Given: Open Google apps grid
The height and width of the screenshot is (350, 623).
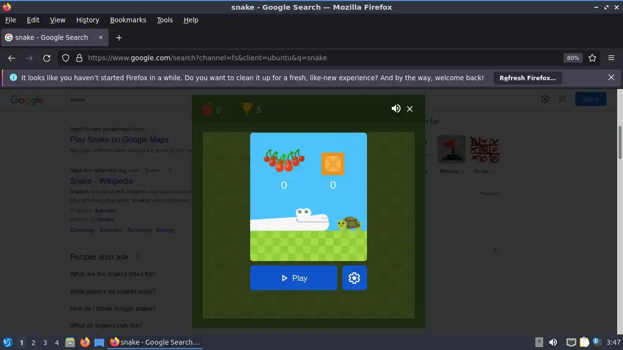Looking at the screenshot, I should click(x=562, y=99).
